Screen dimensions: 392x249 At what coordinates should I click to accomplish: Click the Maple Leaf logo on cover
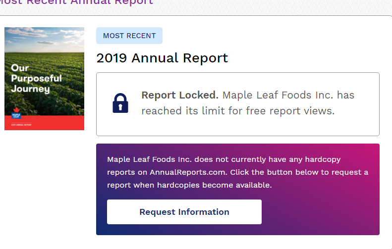[16, 113]
